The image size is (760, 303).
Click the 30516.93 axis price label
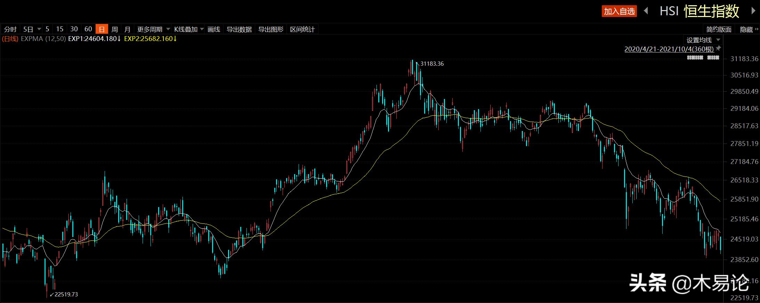pos(744,75)
